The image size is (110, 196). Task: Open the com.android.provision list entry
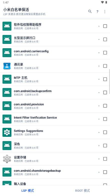[x=55, y=106]
